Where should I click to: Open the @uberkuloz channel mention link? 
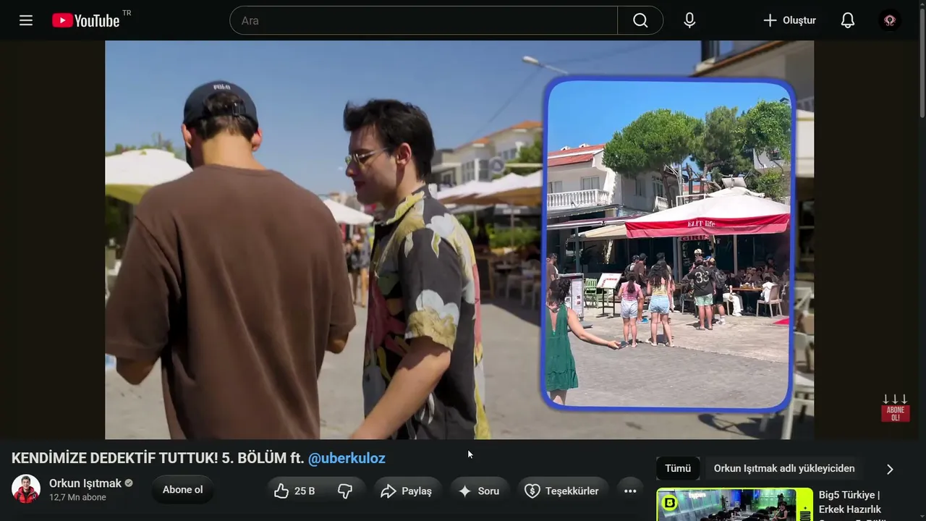tap(347, 458)
